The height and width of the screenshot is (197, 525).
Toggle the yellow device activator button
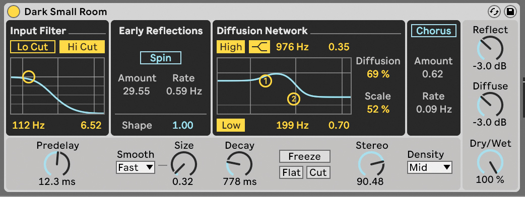[14, 12]
